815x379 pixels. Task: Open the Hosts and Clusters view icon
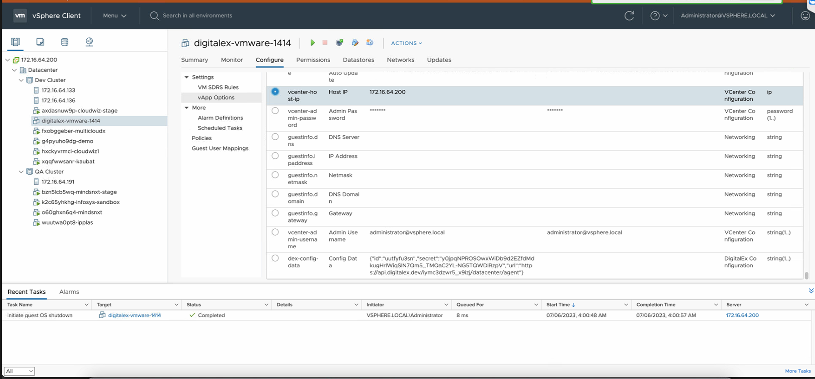pos(15,42)
